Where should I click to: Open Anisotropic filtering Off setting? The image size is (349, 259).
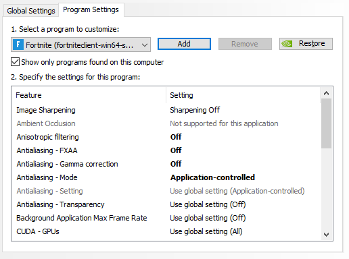(176, 137)
